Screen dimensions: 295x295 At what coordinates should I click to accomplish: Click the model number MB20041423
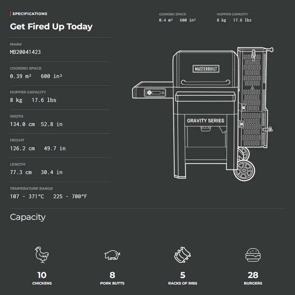click(25, 52)
